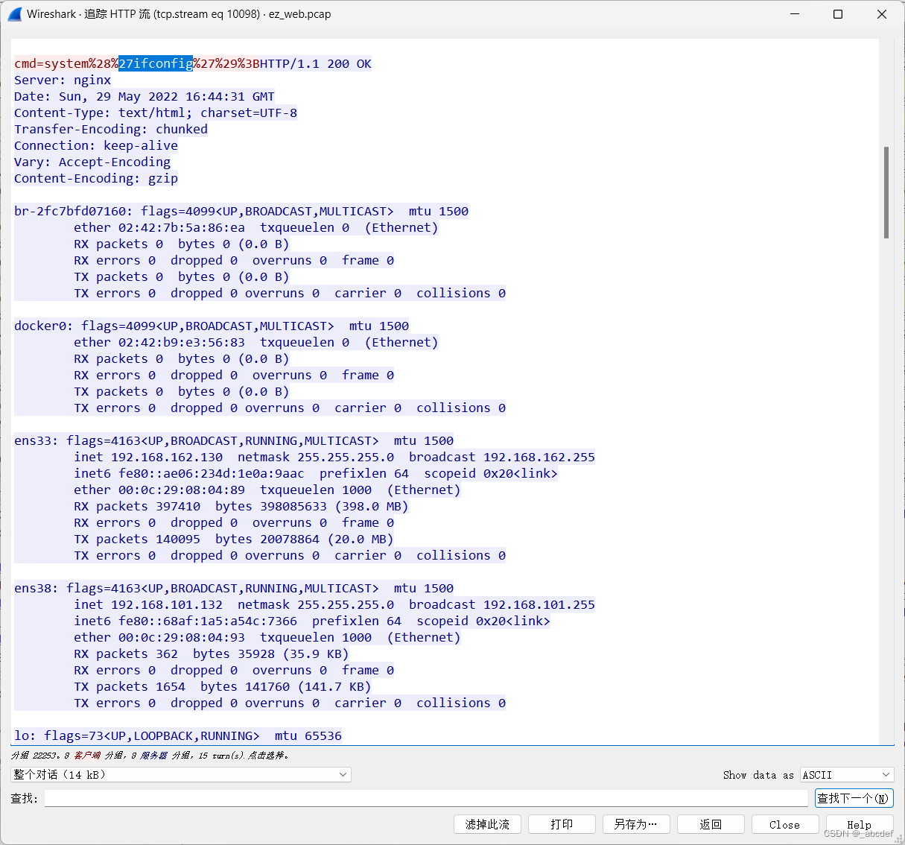
Task: Click the 'inet 192.168.162.130' line
Action: (x=334, y=457)
